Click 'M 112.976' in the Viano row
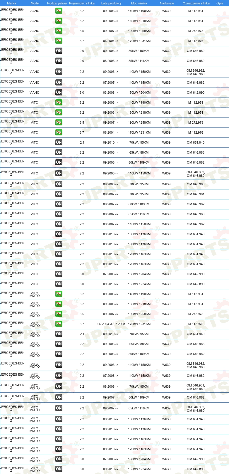 [196, 41]
